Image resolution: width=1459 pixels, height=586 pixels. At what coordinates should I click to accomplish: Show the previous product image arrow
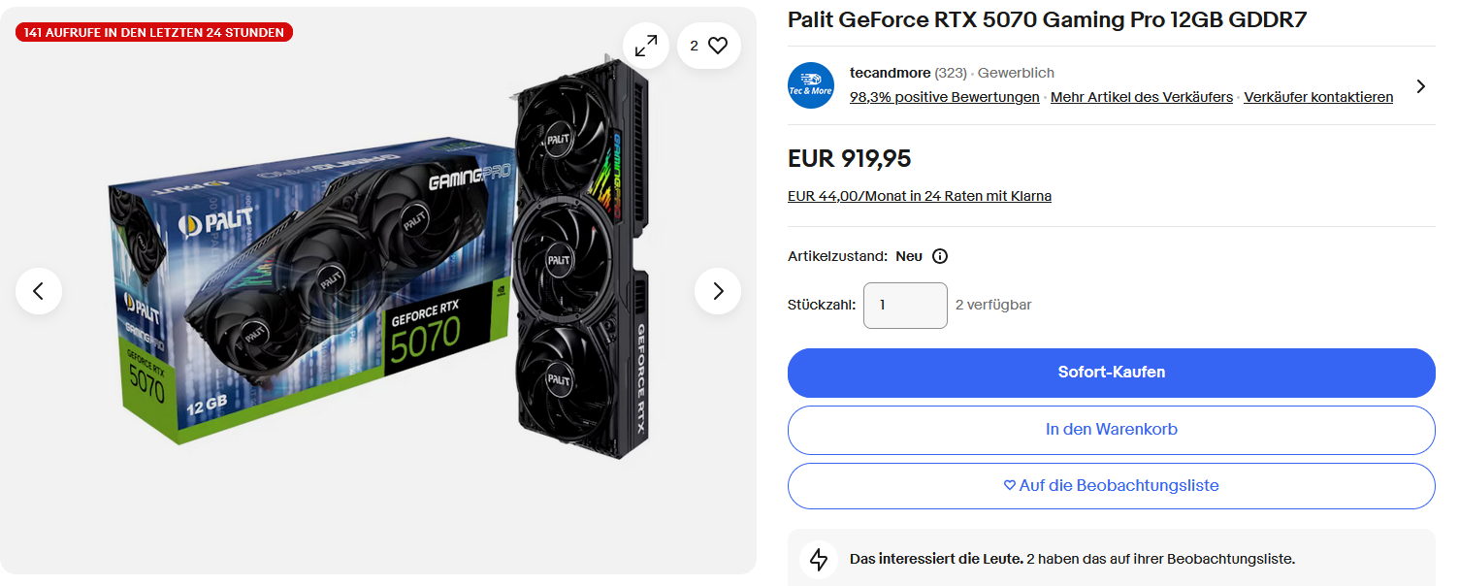click(39, 291)
